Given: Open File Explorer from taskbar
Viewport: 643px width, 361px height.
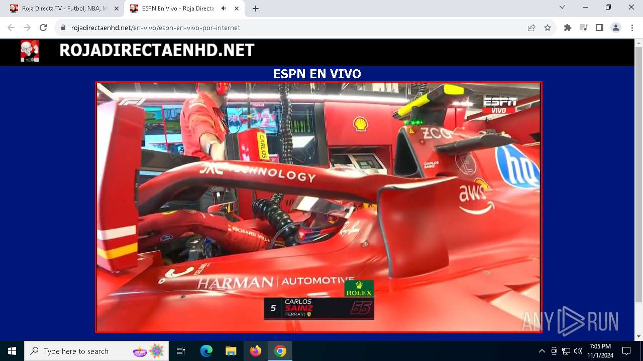Looking at the screenshot, I should 231,351.
